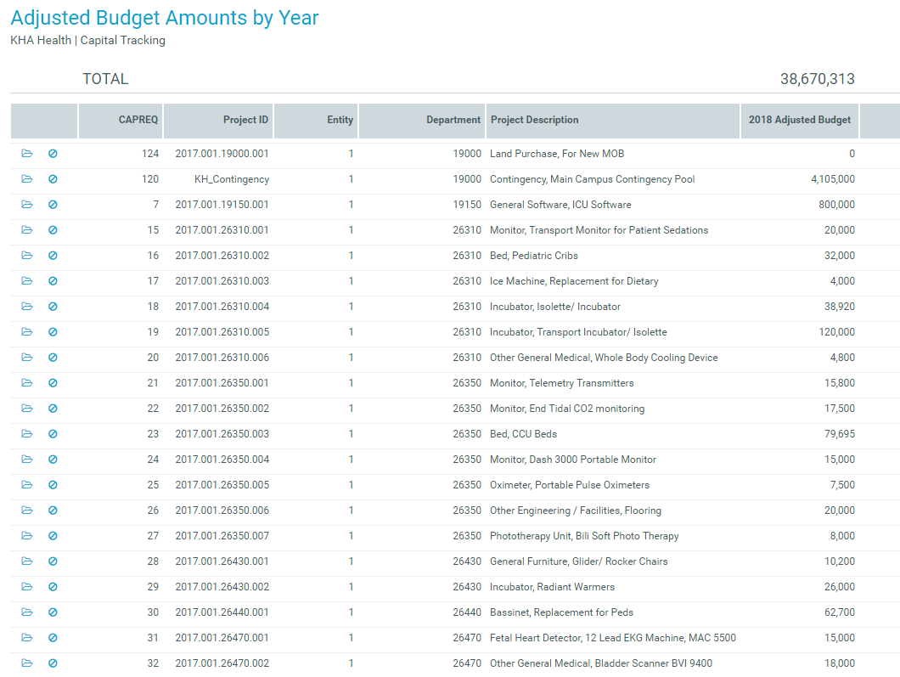Open folder icon for CAPREQ 31 row
The height and width of the screenshot is (677, 900).
[27, 637]
